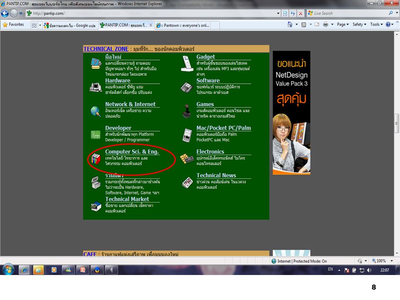Click the Quick Tabs grid icon
400x300 pixels.
(34, 25)
